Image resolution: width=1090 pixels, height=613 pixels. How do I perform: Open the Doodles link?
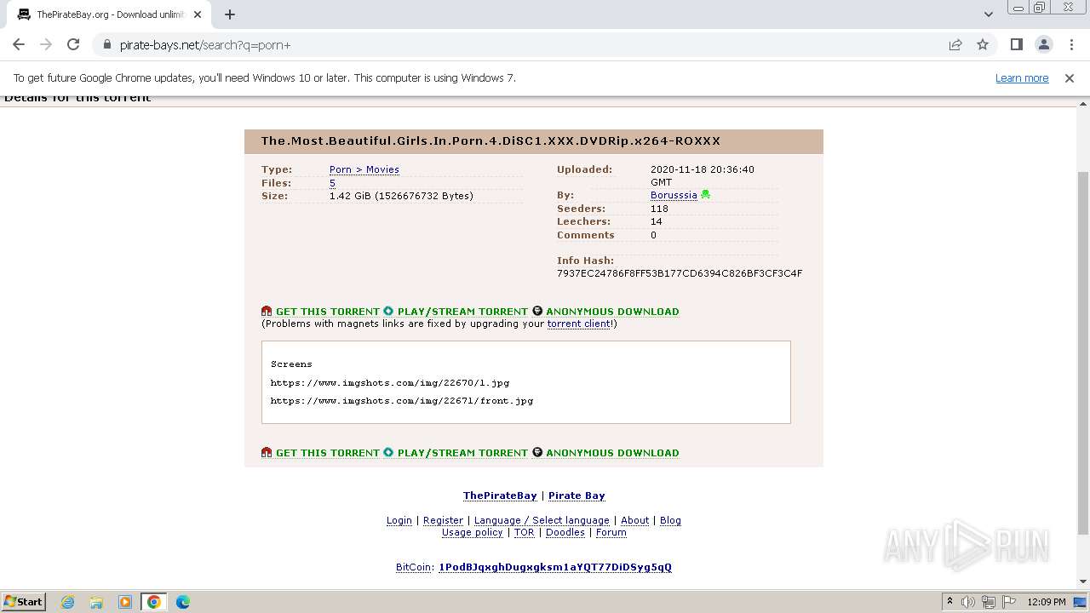(x=565, y=532)
